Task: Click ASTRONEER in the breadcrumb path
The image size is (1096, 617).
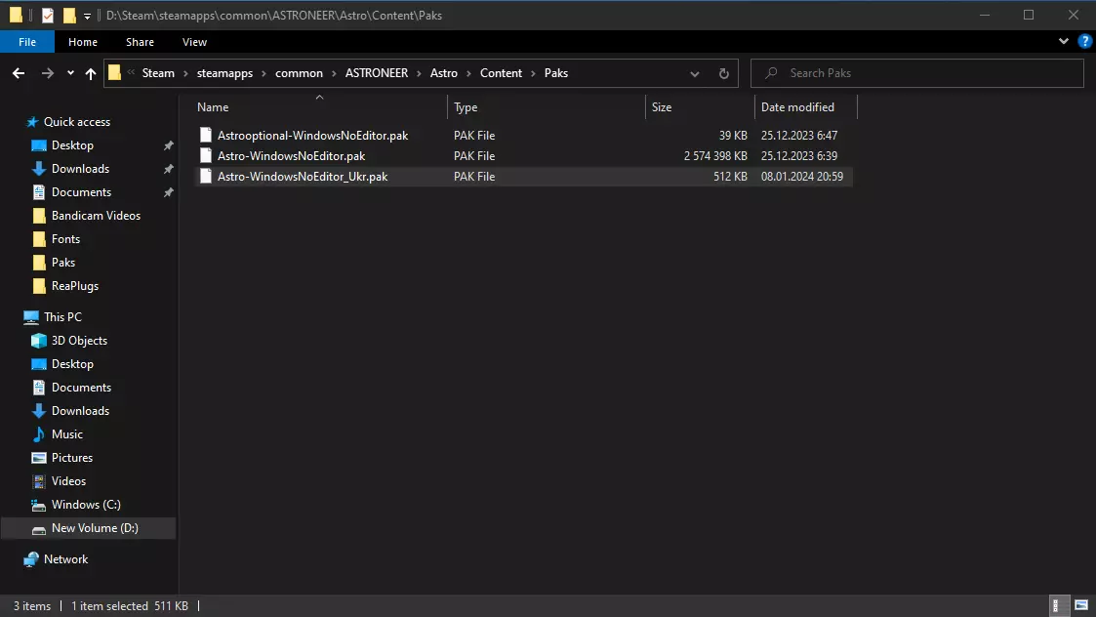Action: [x=376, y=73]
